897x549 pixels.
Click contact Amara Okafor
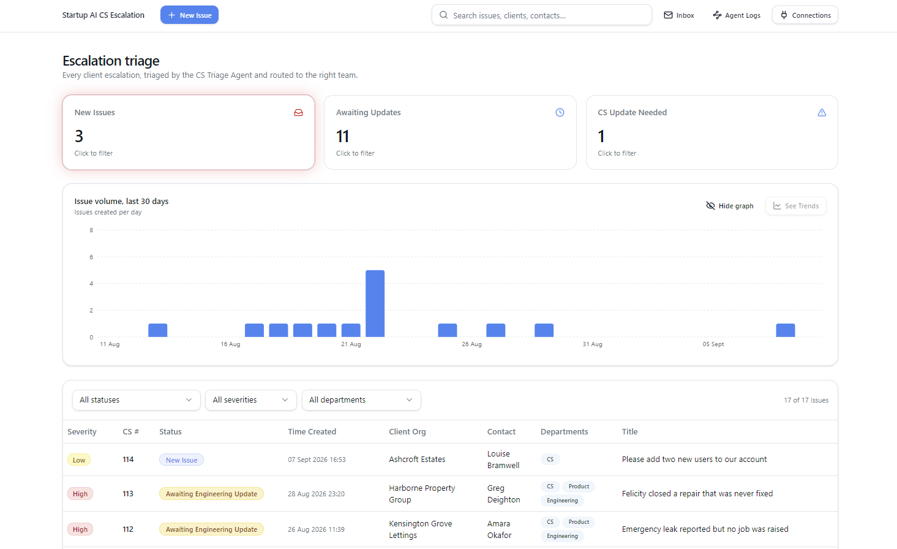[x=500, y=529]
